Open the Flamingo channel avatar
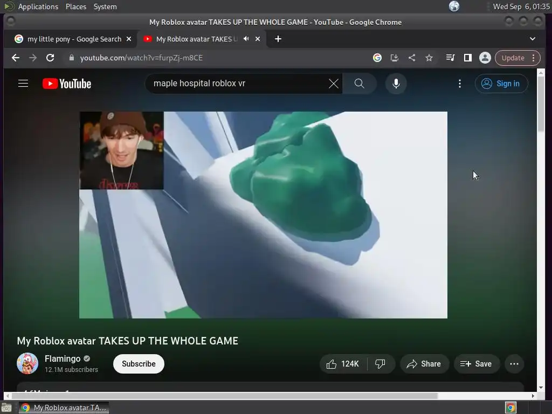Screen dimensions: 552x414 [27, 363]
